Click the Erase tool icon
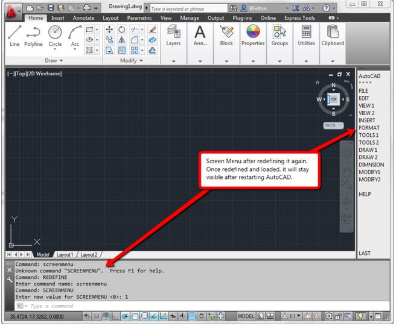The height and width of the screenshot is (326, 396). click(x=152, y=30)
